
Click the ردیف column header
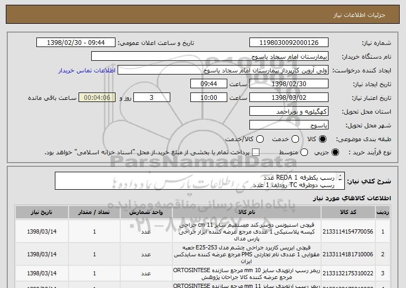point(383,212)
